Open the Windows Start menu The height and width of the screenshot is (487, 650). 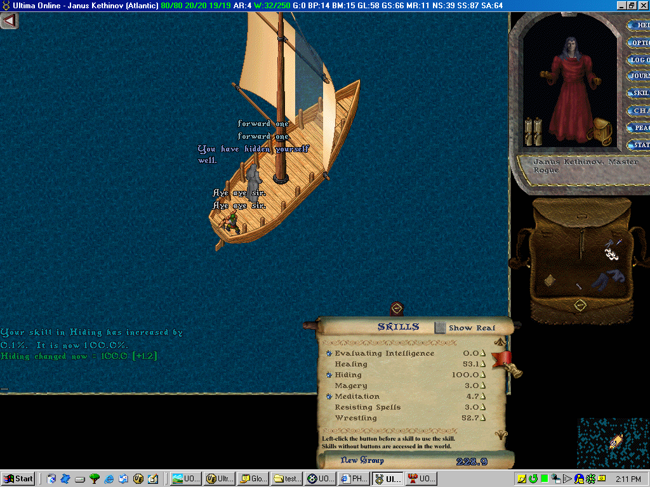click(18, 479)
